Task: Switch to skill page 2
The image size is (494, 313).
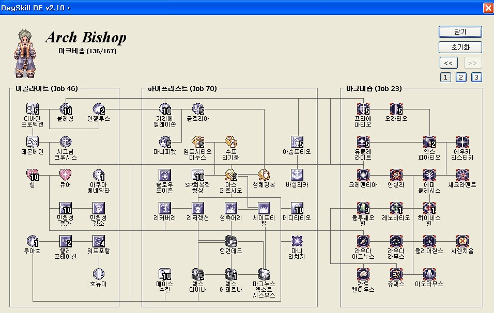Action: point(461,77)
